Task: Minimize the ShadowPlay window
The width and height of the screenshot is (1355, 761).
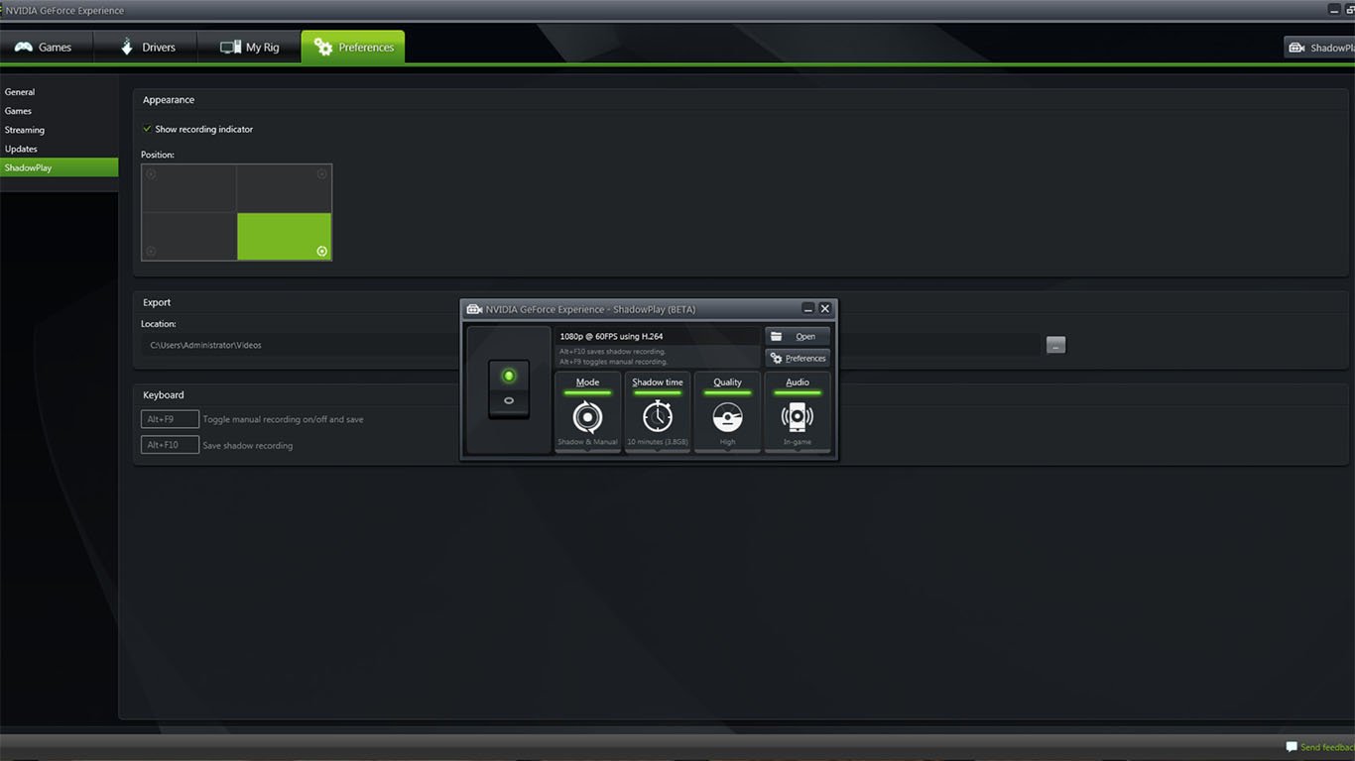Action: [808, 309]
